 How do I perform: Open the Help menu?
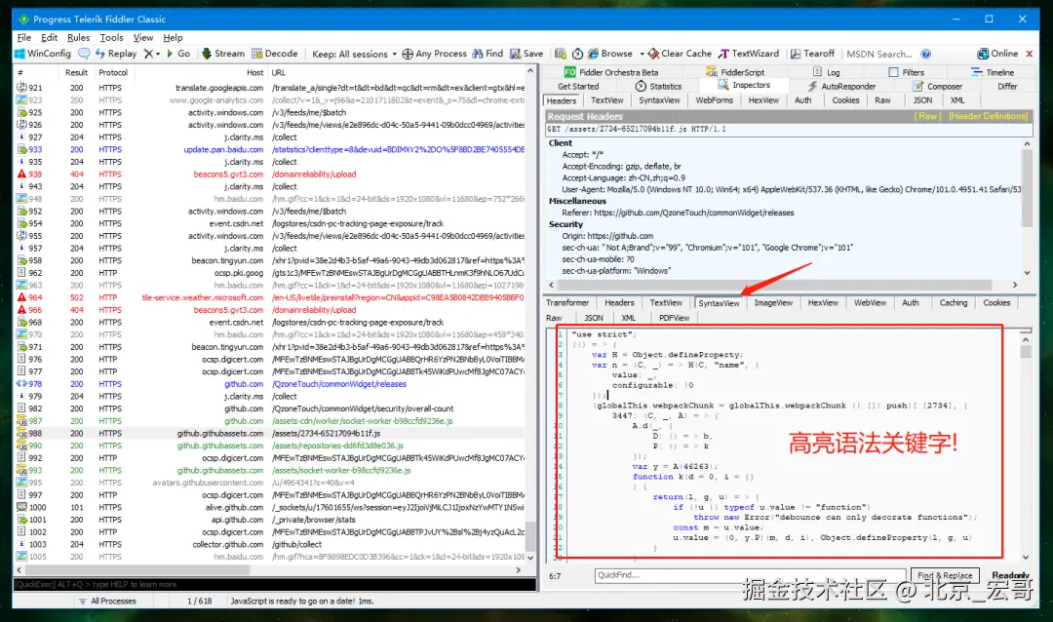click(x=173, y=38)
